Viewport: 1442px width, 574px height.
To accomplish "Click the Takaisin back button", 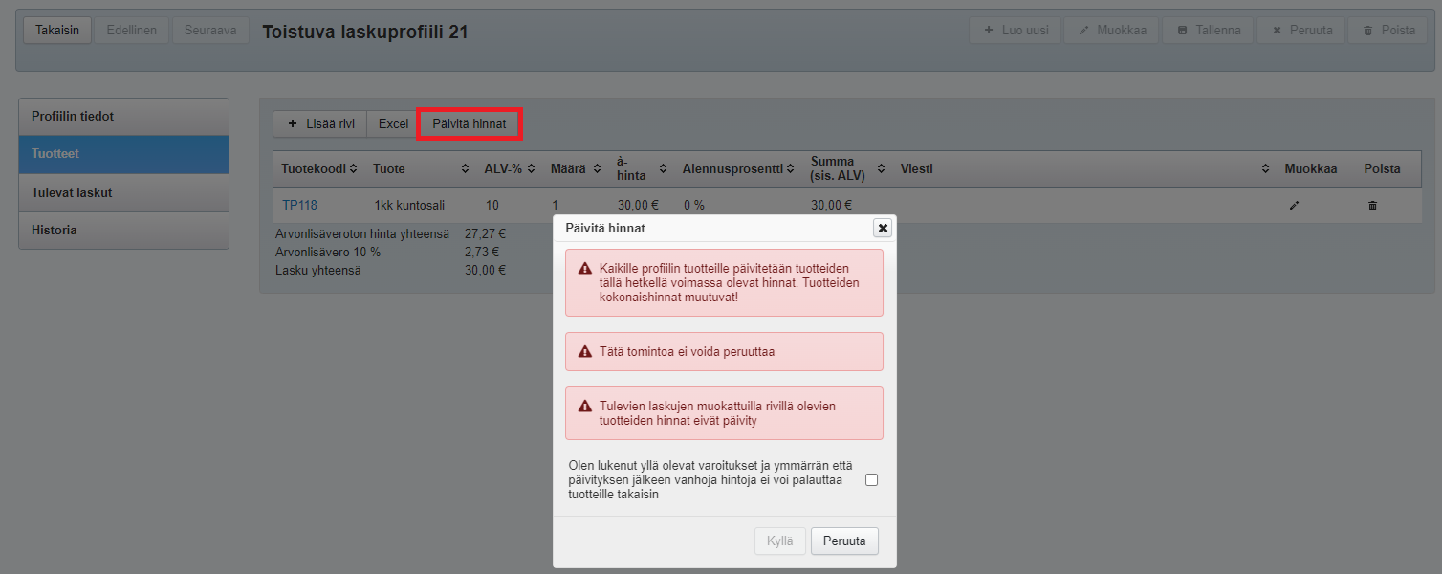I will (x=56, y=31).
